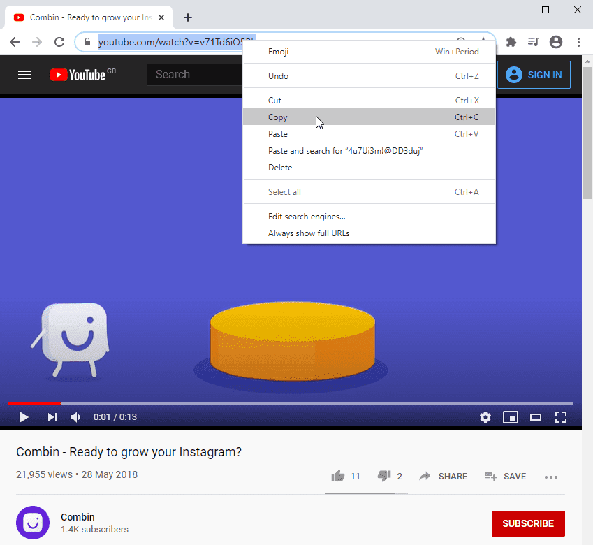Screen dimensions: 593x545
Task: Click the '1.4K subscribers' text
Action: click(94, 529)
